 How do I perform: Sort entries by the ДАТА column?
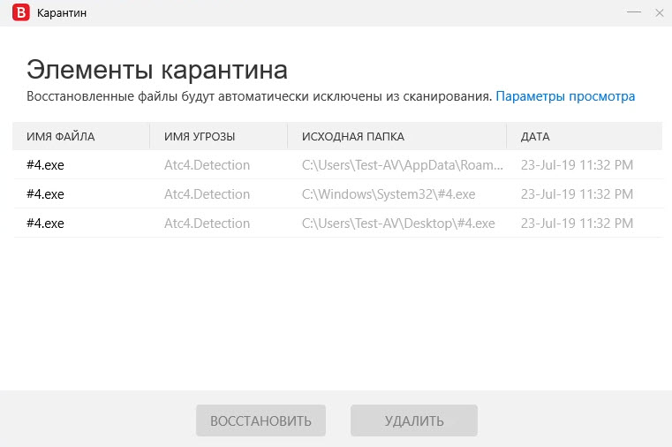535,136
